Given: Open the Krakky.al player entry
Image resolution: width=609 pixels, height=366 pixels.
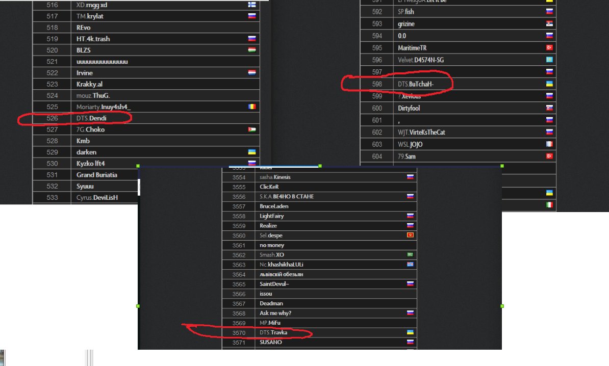Looking at the screenshot, I should [89, 84].
